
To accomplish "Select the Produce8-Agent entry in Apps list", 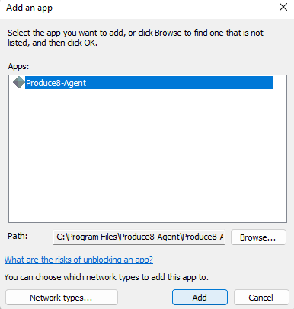I will pyautogui.click(x=149, y=83).
